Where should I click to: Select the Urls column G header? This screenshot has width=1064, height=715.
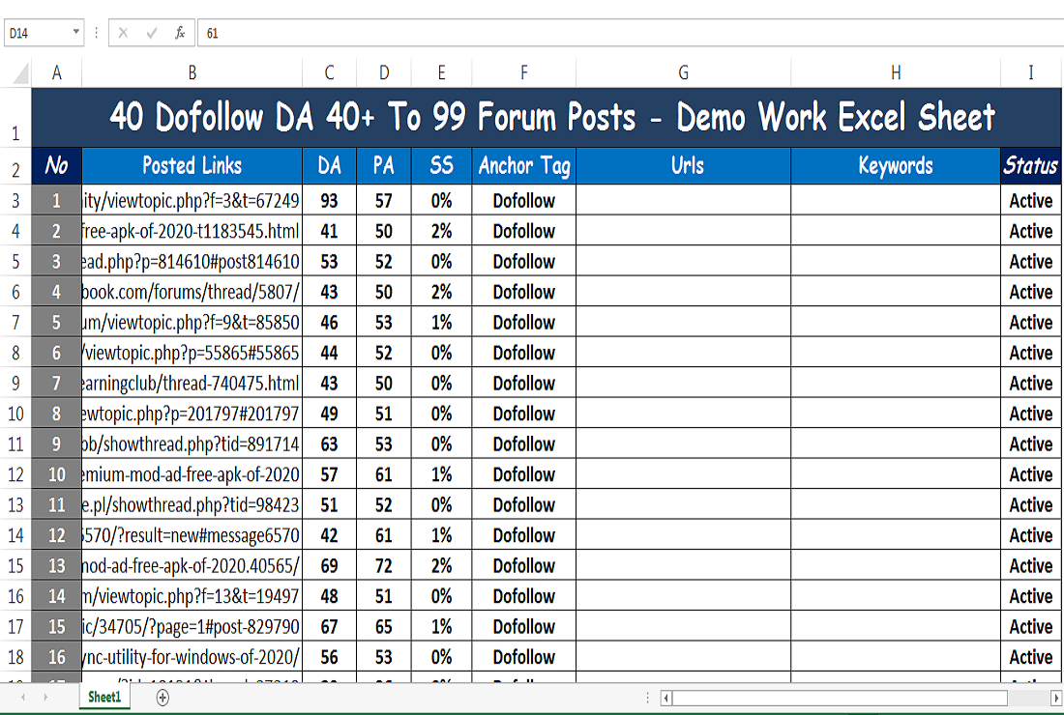point(683,71)
